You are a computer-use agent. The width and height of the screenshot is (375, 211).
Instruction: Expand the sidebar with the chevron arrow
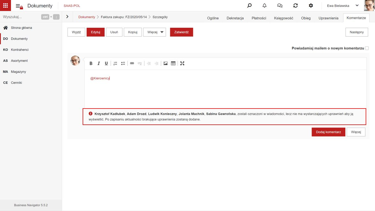[68, 17]
